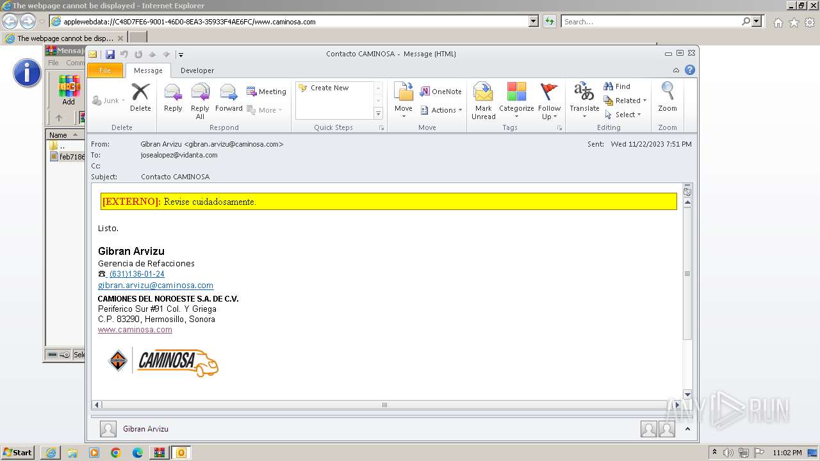Expand the More respond options
This screenshot has width=820, height=461.
click(265, 110)
